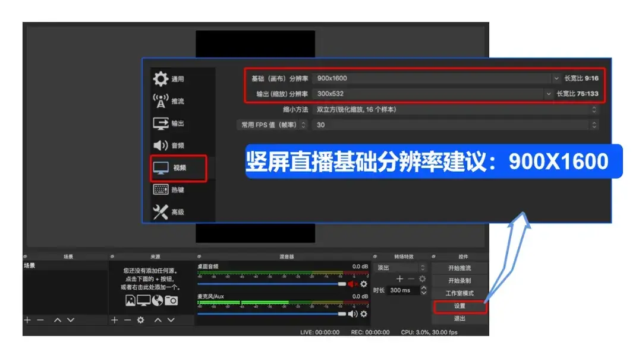Image resolution: width=642 pixels, height=358 pixels.
Task: Click the LIVE: 00:00:00 status text
Action: coord(320,332)
